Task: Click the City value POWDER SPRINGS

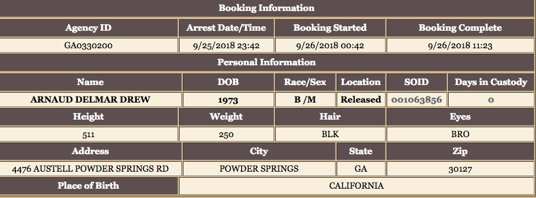Action: [x=259, y=168]
